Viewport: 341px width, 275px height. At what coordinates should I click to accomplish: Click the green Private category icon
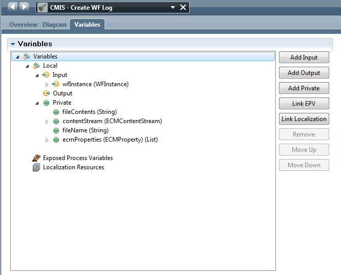point(46,103)
